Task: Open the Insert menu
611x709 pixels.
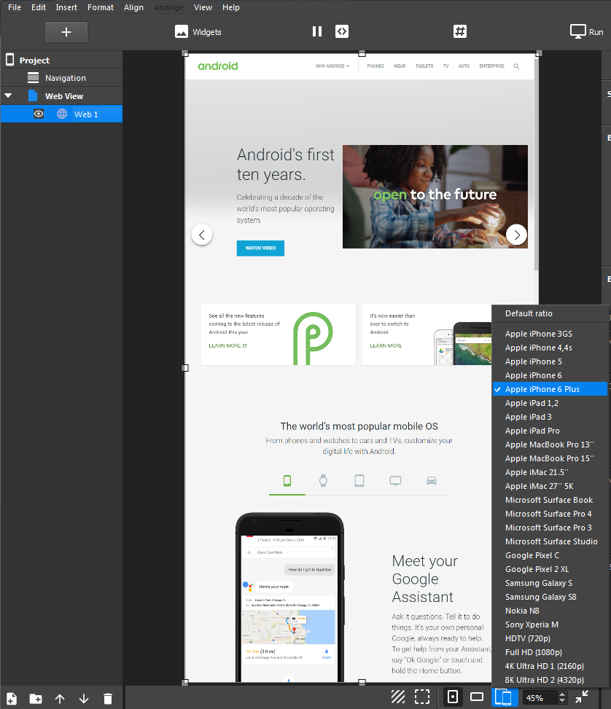Action: (x=66, y=7)
